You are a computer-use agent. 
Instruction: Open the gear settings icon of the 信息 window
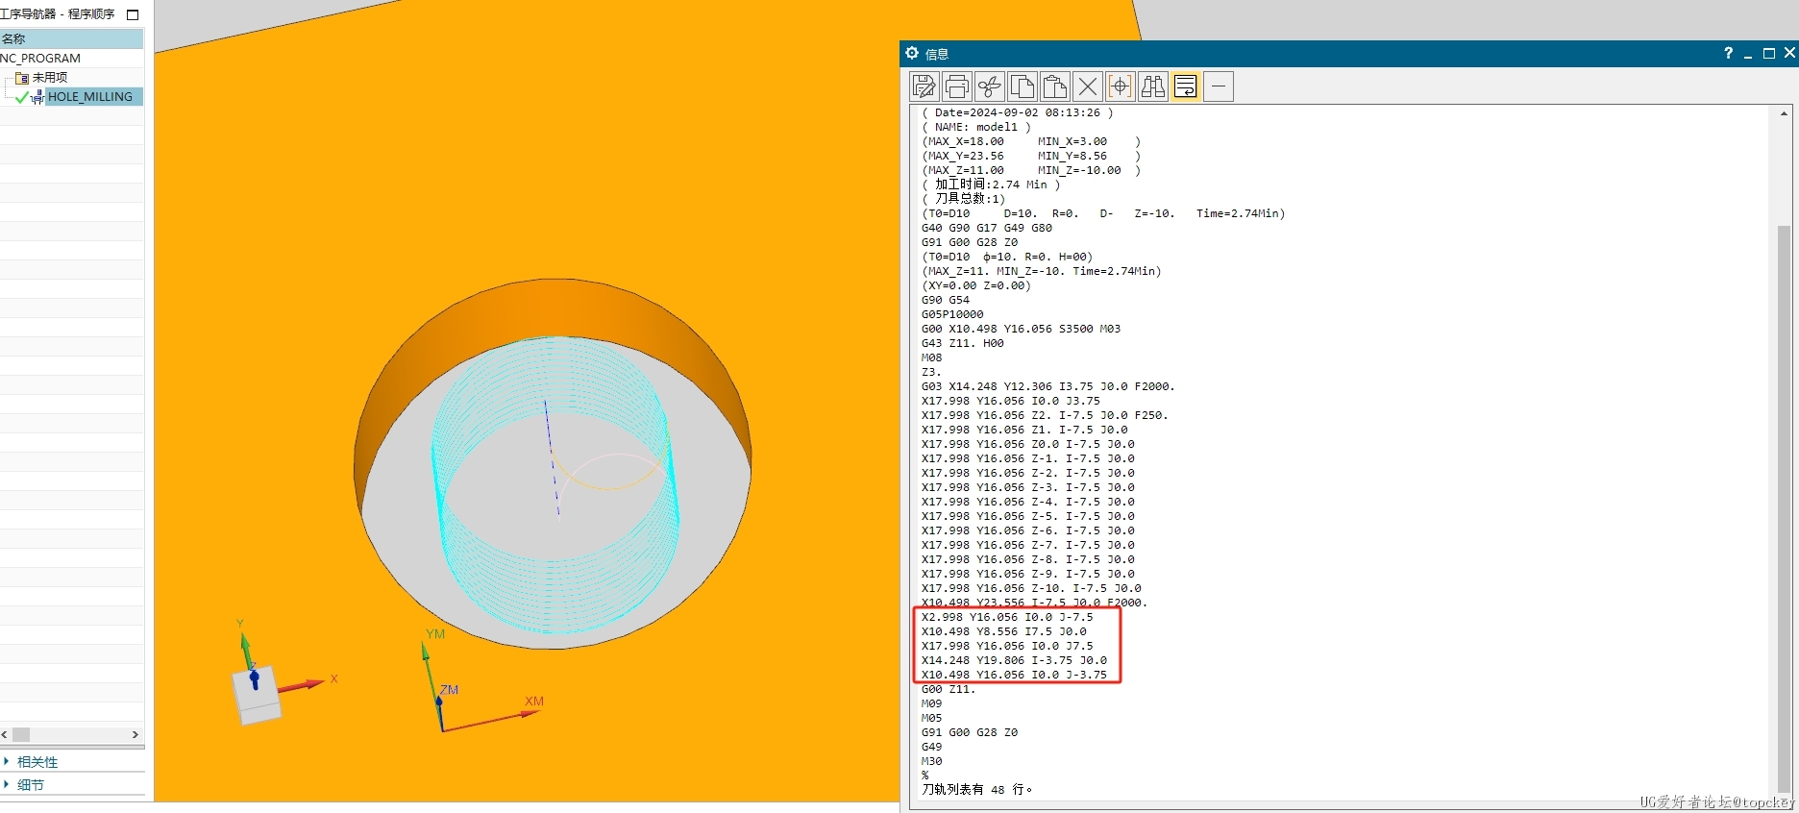tap(912, 53)
